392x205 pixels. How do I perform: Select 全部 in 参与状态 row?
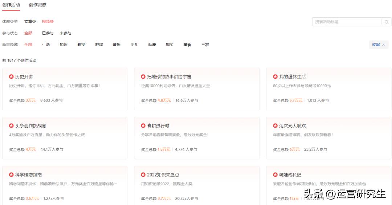pos(28,33)
